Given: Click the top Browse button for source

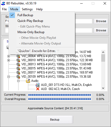Looking at the screenshot, I should [101, 21].
